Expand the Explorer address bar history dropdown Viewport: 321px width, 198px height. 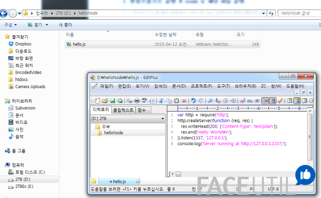(263, 13)
